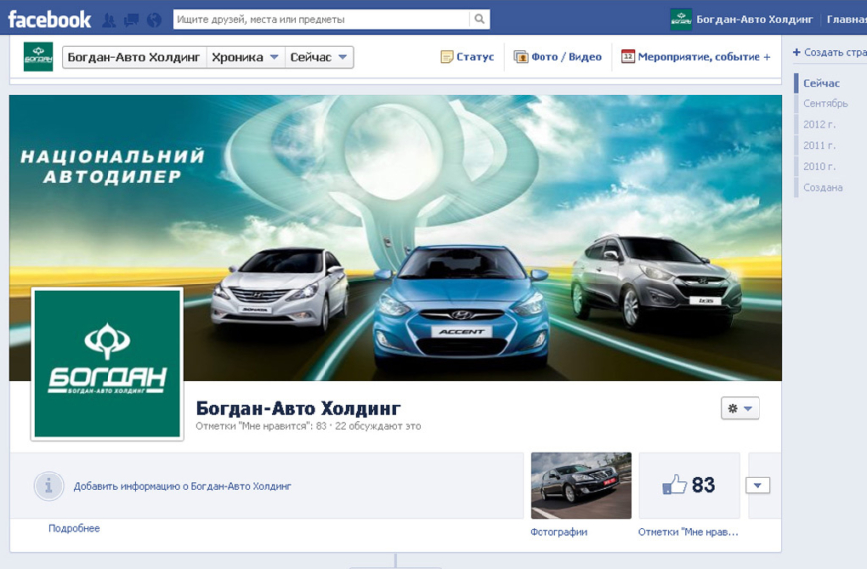
Task: Click the thumbs-up likes icon
Action: [x=674, y=485]
